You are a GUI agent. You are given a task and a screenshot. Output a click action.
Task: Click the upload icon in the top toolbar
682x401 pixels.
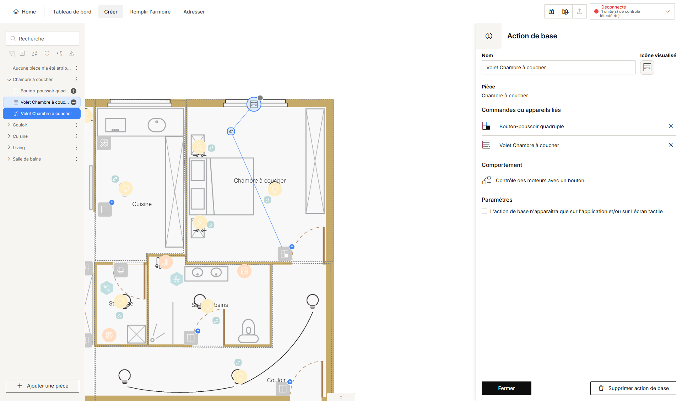[580, 11]
